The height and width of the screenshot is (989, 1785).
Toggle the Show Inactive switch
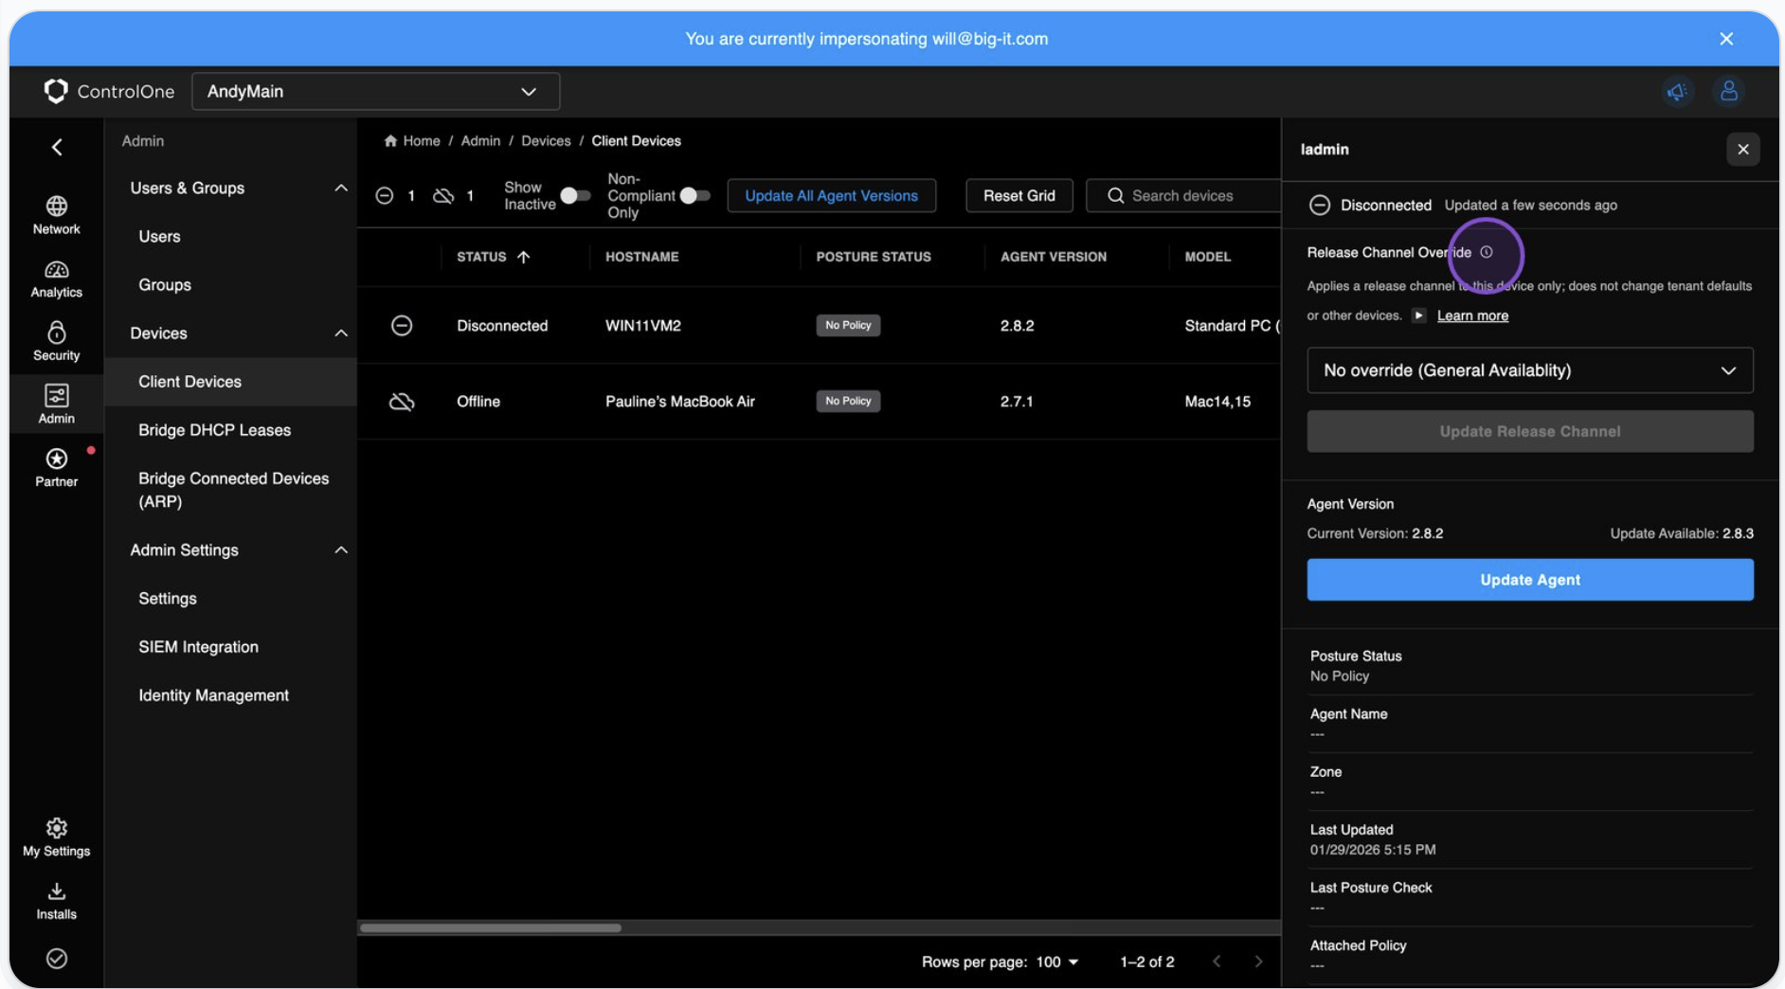pos(574,195)
